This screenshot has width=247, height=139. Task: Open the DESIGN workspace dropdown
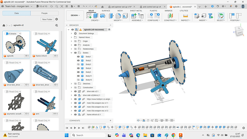tap(75, 15)
